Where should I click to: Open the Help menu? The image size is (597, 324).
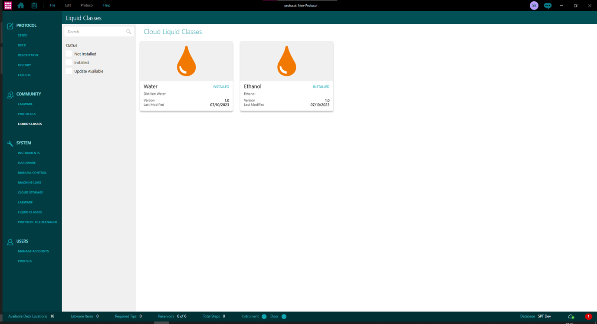point(106,5)
